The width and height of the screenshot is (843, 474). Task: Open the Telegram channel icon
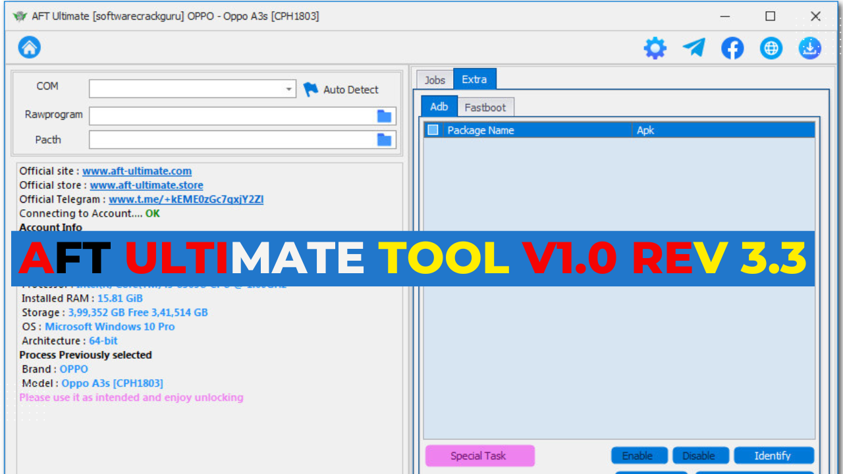tap(693, 47)
